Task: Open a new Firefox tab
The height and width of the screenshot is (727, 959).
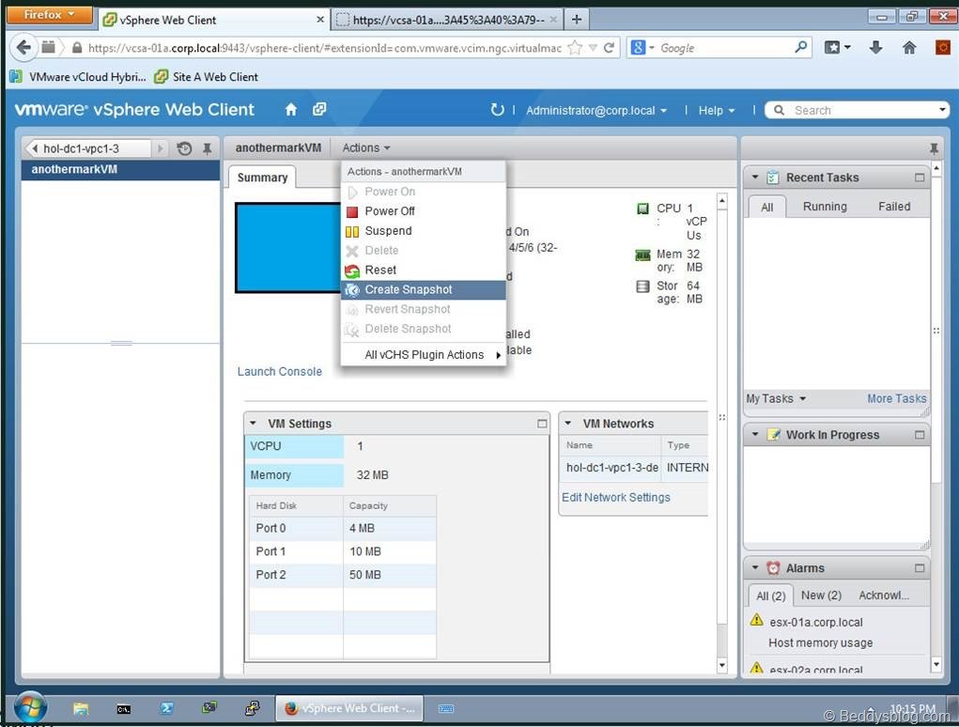Action: [x=576, y=20]
